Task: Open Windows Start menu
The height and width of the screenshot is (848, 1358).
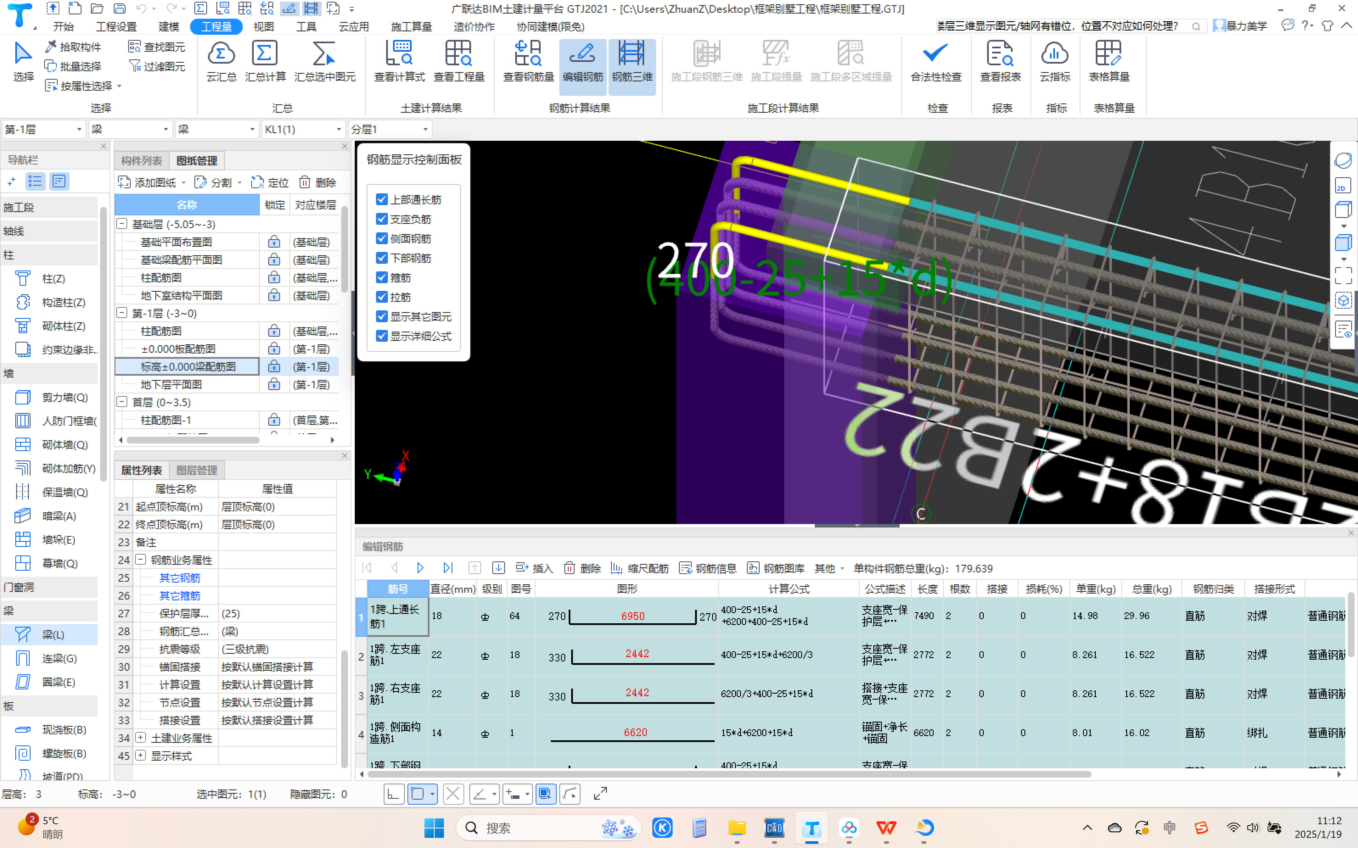Action: coord(434,828)
